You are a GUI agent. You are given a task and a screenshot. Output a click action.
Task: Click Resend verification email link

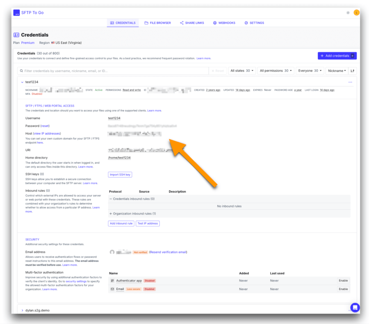pyautogui.click(x=168, y=252)
